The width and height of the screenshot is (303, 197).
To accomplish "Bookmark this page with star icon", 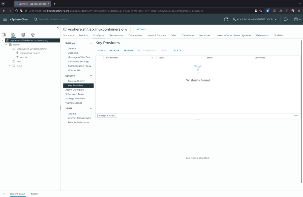I will tap(261, 11).
